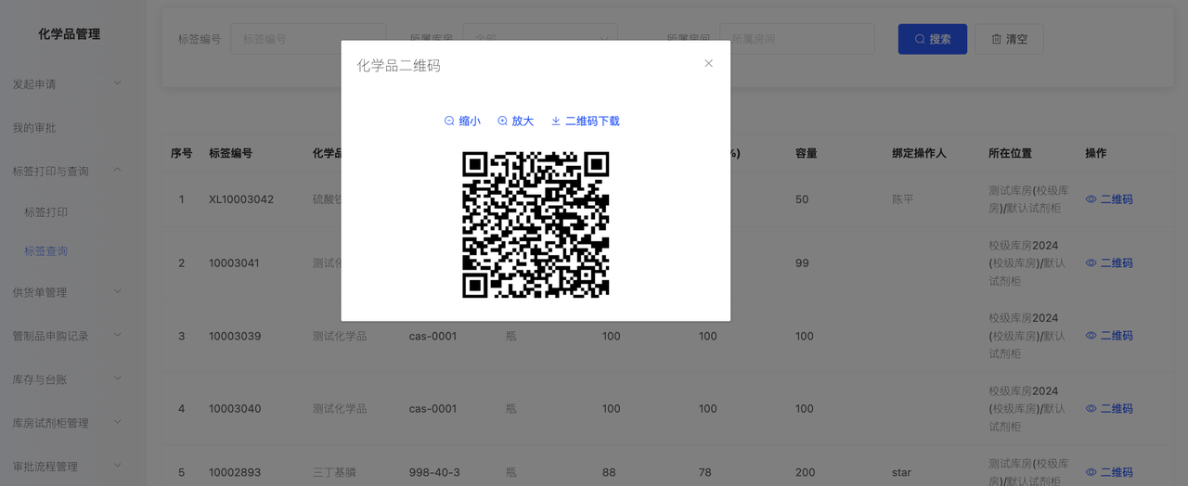Click 放大 to enlarge the QR code
Image resolution: width=1188 pixels, height=486 pixels.
pos(515,121)
